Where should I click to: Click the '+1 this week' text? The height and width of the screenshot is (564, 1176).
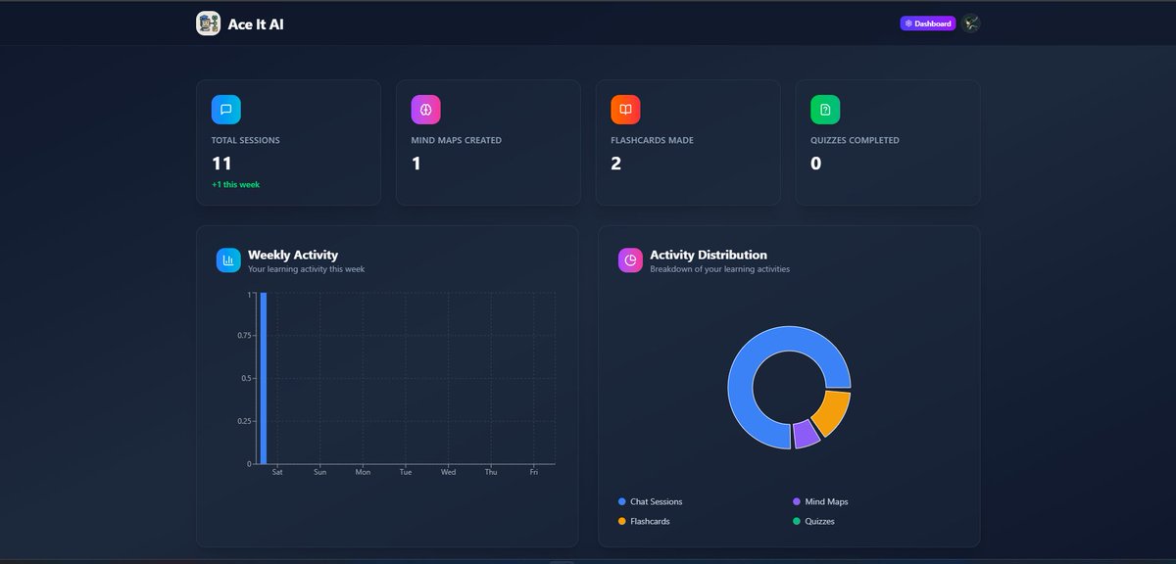[x=235, y=184]
